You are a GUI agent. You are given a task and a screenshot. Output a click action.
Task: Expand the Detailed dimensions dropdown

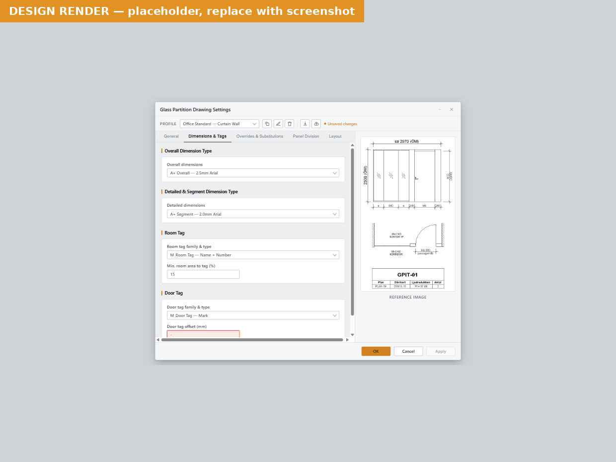coord(253,214)
